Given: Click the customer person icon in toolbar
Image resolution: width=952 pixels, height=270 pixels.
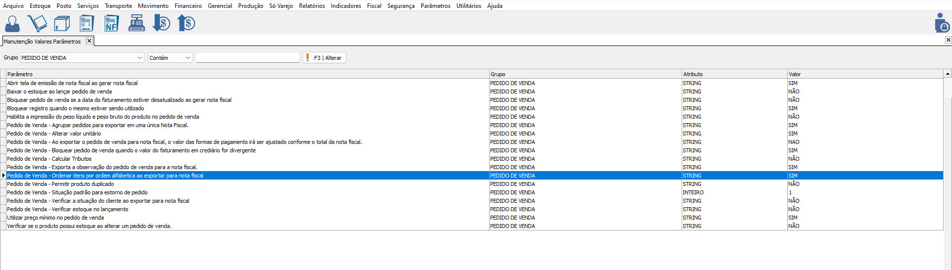Looking at the screenshot, I should pyautogui.click(x=12, y=23).
